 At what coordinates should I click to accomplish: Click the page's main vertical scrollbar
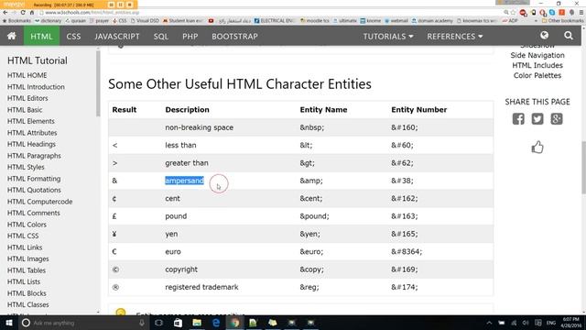[x=583, y=167]
